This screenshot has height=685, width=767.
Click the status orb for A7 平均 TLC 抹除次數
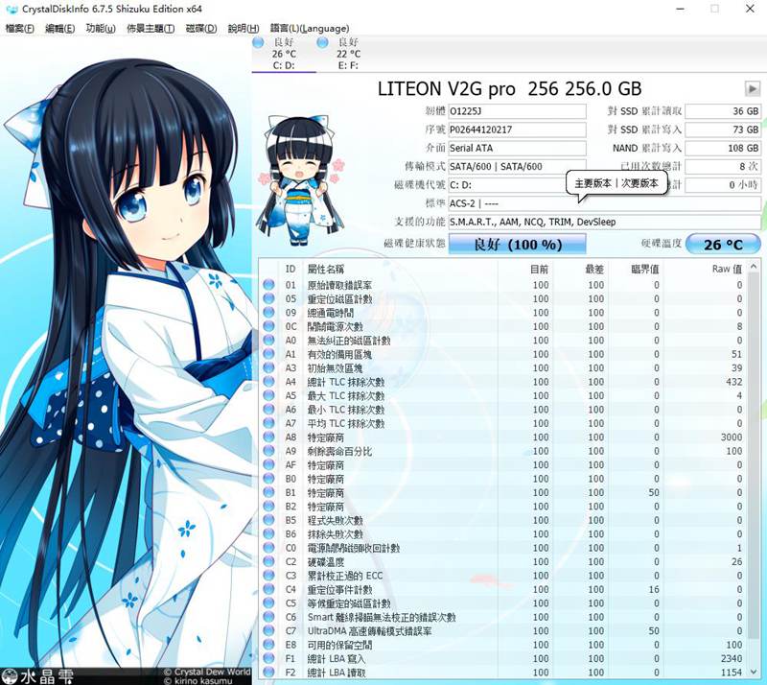[268, 422]
